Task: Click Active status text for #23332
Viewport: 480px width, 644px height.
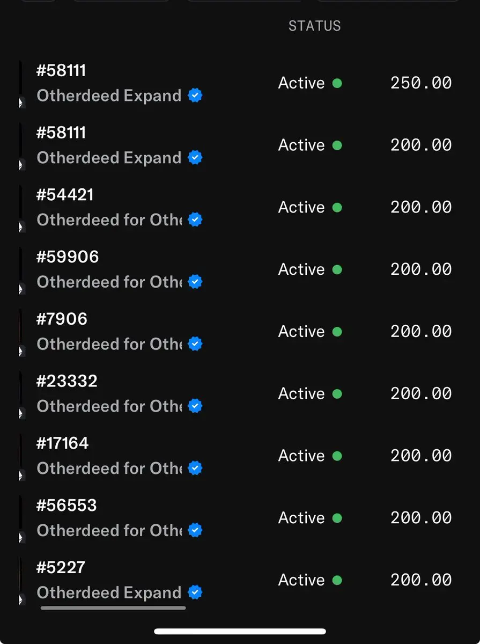Action: [x=301, y=394]
